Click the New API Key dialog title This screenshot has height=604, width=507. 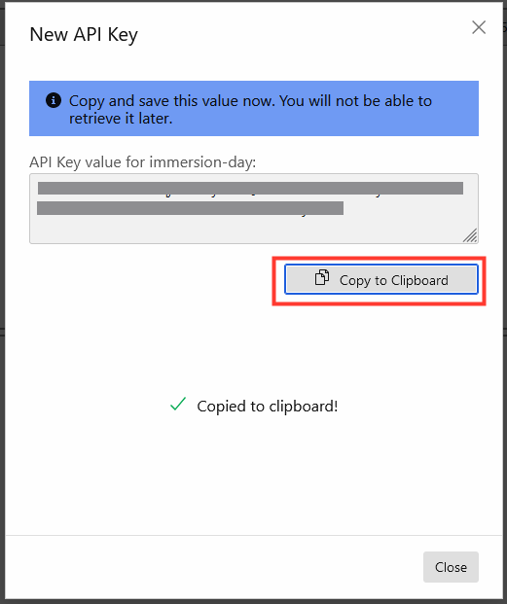tap(84, 35)
